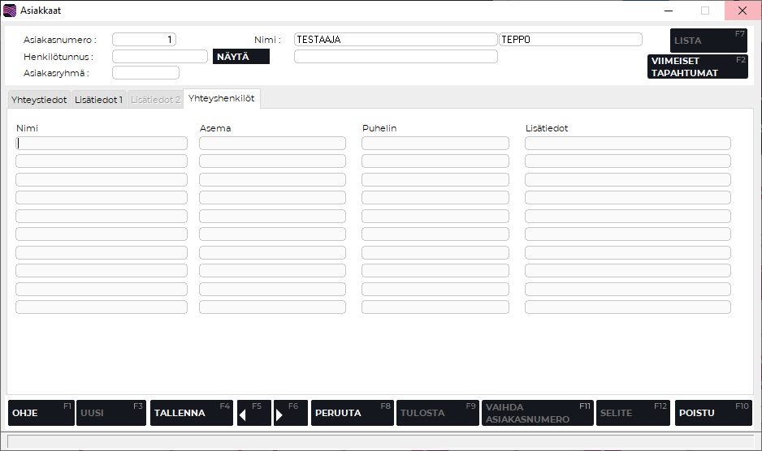Open the Lisätiedot 1 tab
Screen dimensions: 762x451
pyautogui.click(x=98, y=99)
